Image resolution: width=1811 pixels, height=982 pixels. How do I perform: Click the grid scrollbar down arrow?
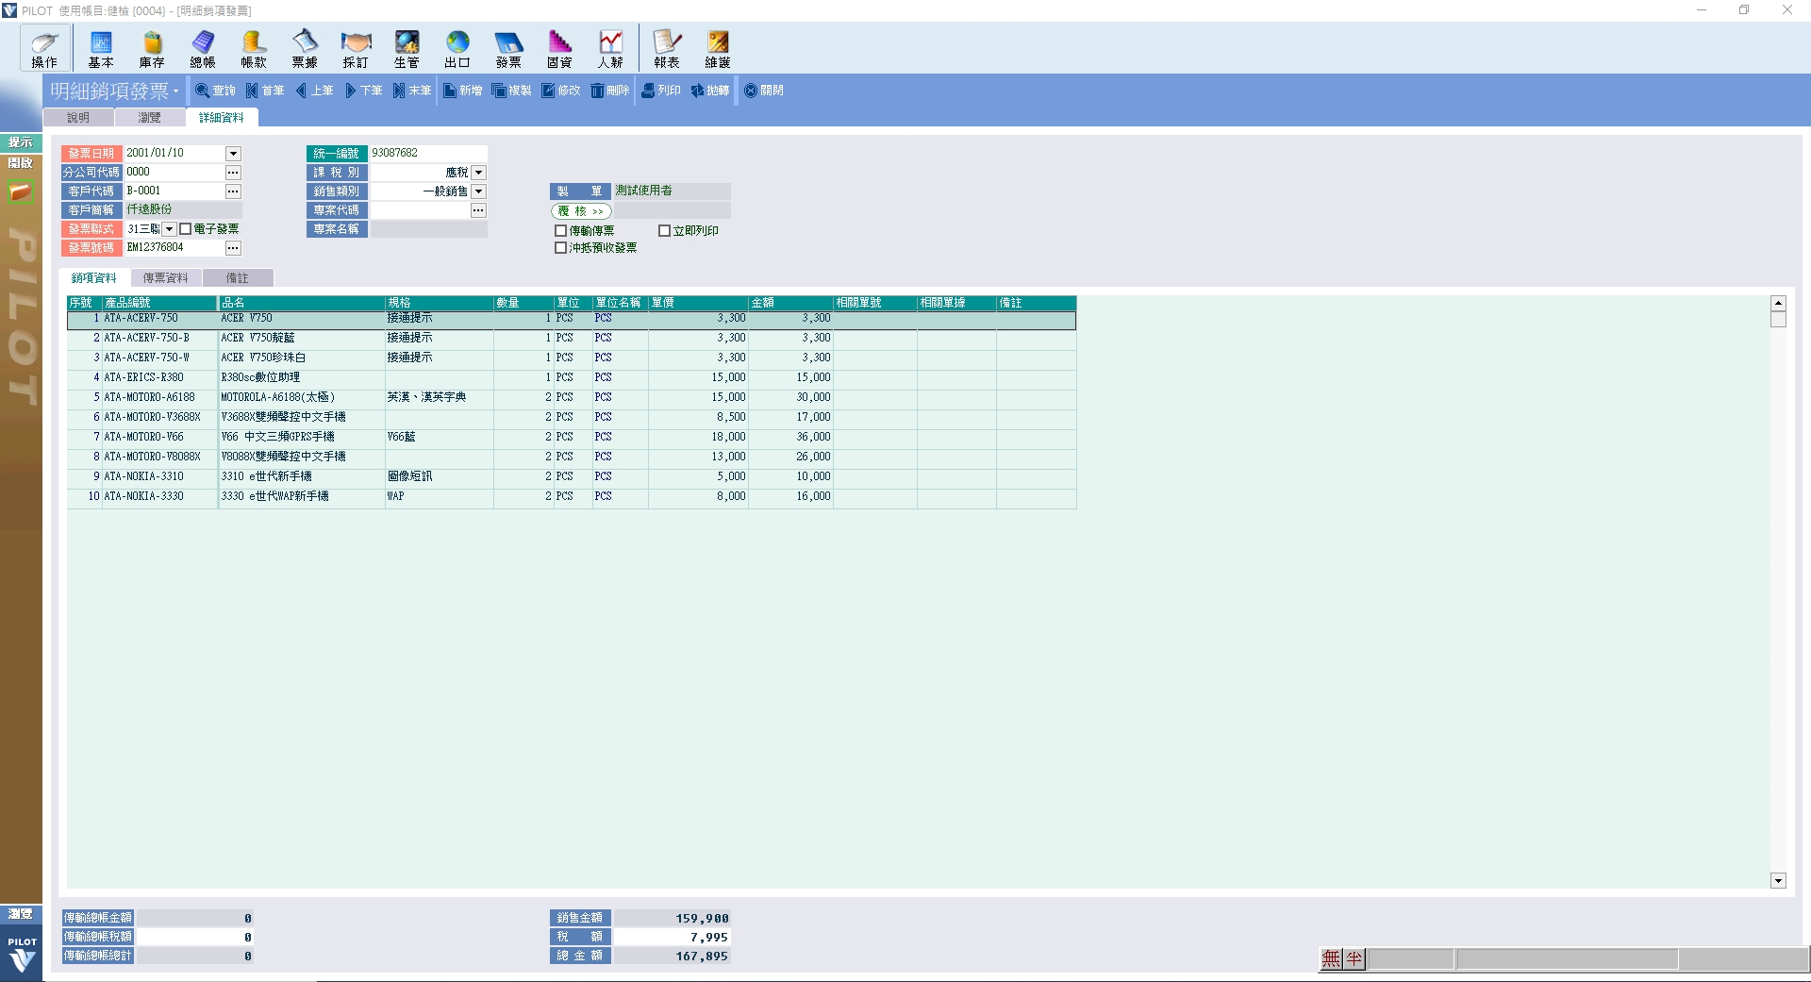[x=1778, y=880]
